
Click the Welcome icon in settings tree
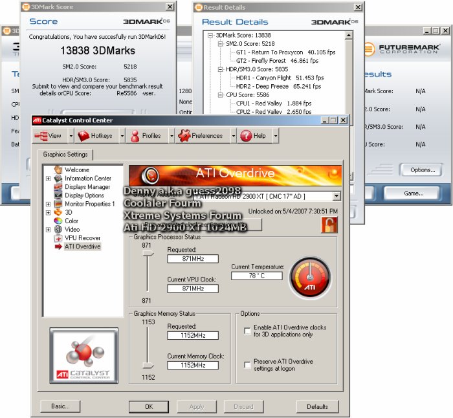(x=58, y=170)
